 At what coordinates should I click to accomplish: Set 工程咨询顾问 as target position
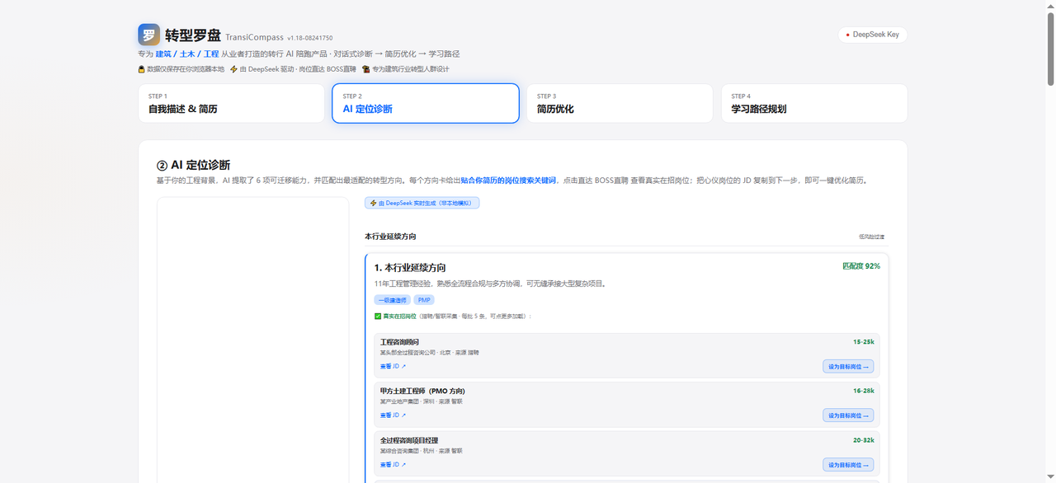coord(848,367)
